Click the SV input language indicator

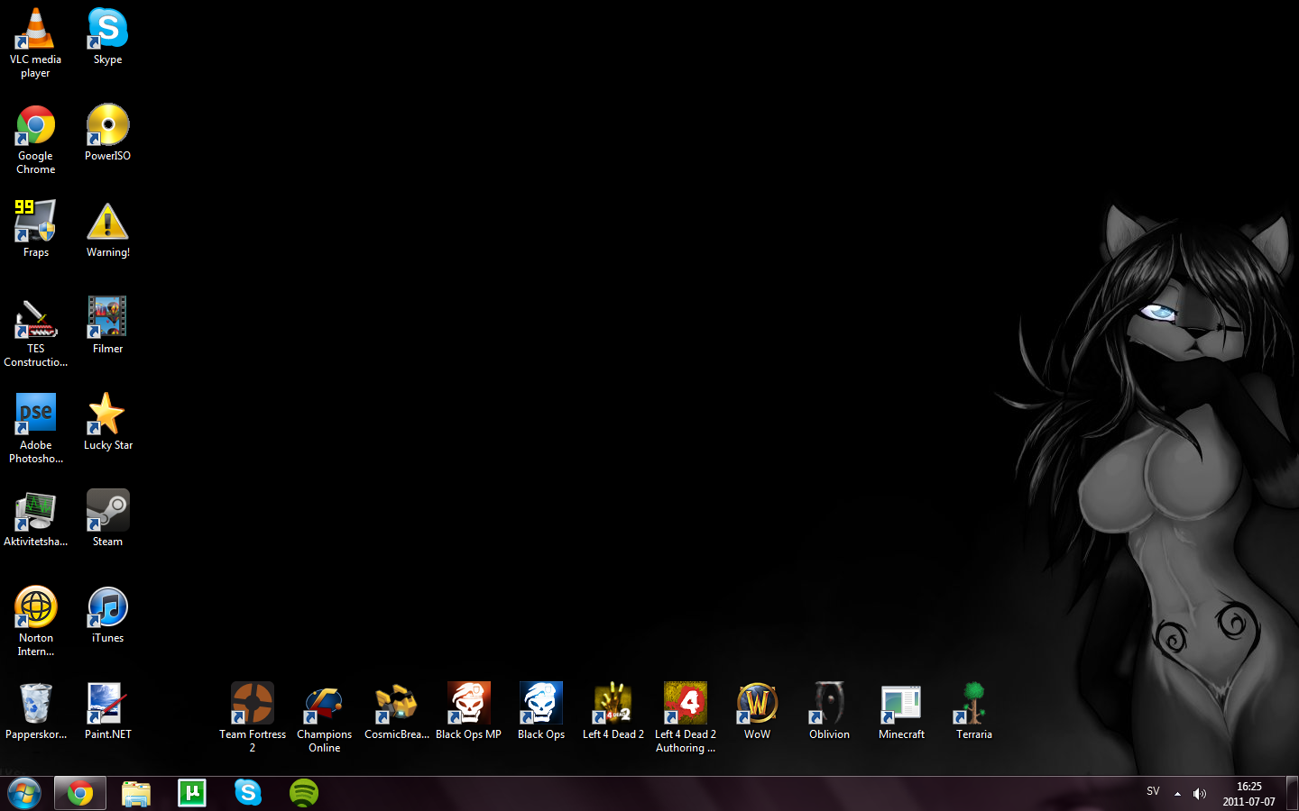point(1153,792)
